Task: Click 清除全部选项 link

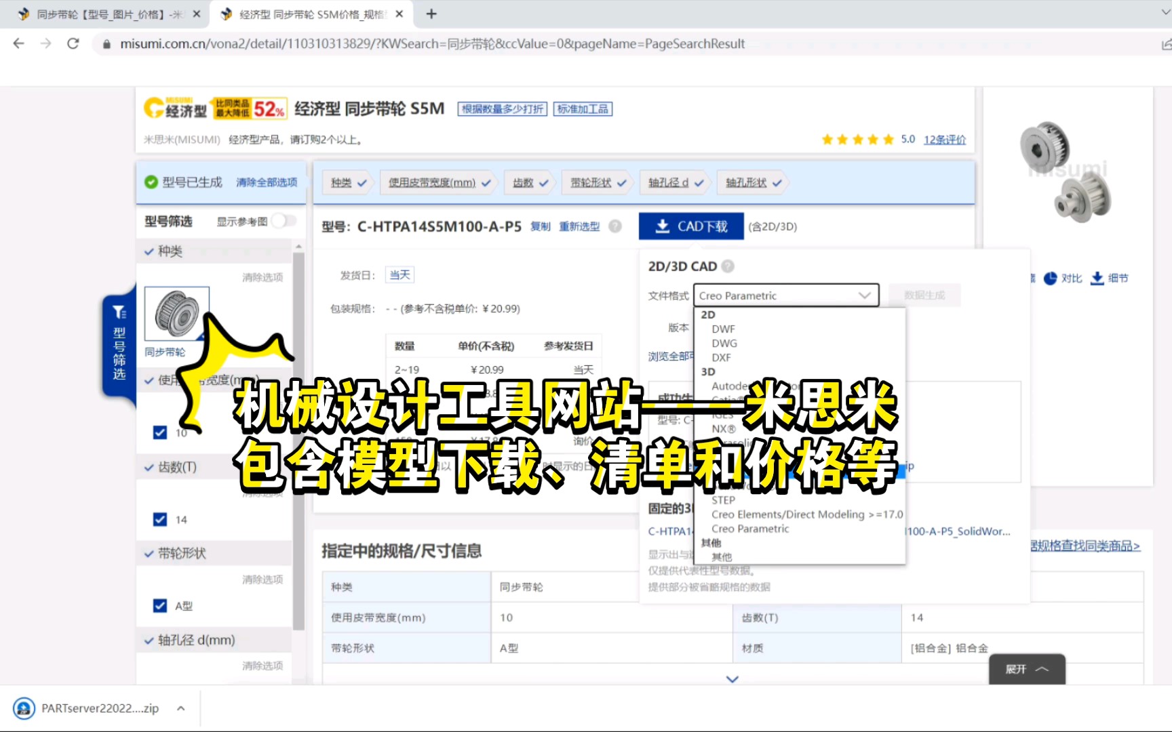Action: 267,182
